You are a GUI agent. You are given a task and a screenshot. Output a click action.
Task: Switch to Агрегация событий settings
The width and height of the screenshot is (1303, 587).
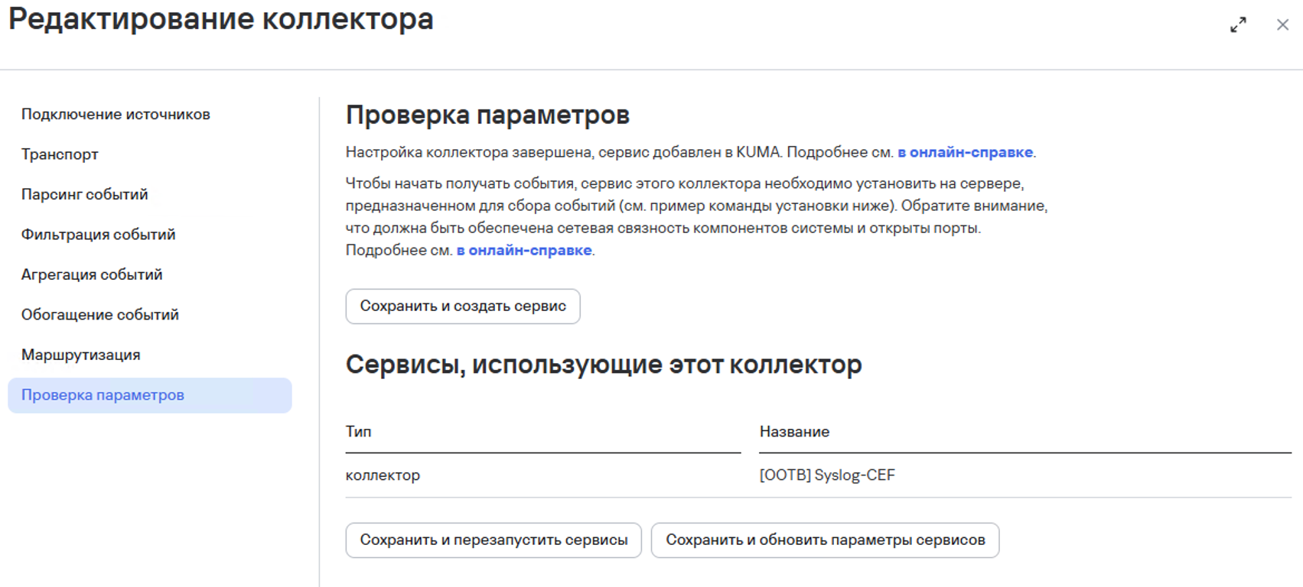[92, 275]
